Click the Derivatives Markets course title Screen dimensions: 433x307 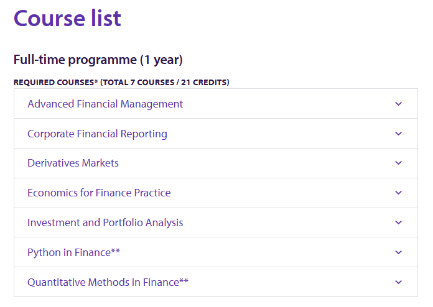73,163
